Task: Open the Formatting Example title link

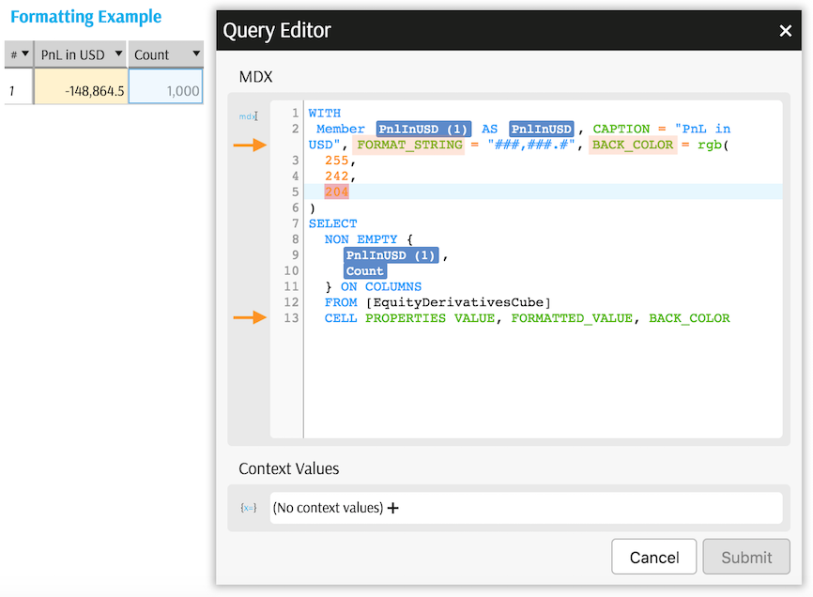Action: (x=86, y=17)
